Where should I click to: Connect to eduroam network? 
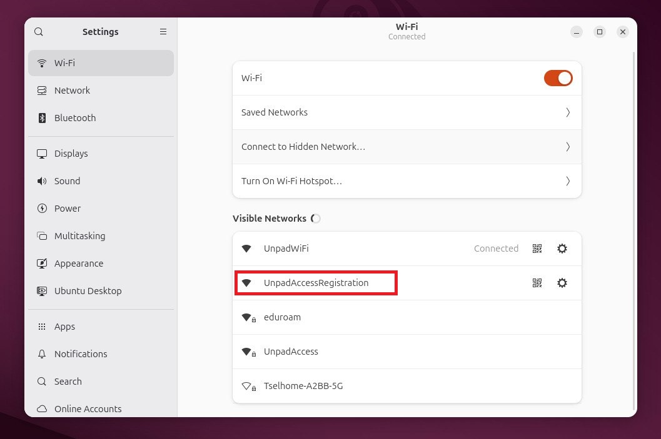pyautogui.click(x=407, y=317)
